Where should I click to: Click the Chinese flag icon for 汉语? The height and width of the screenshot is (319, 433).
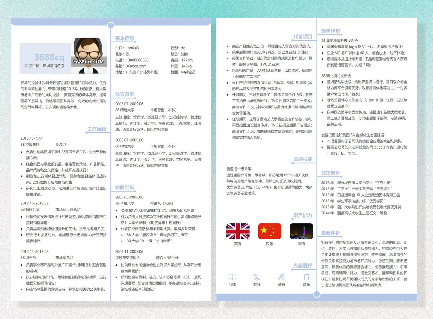coord(269,231)
